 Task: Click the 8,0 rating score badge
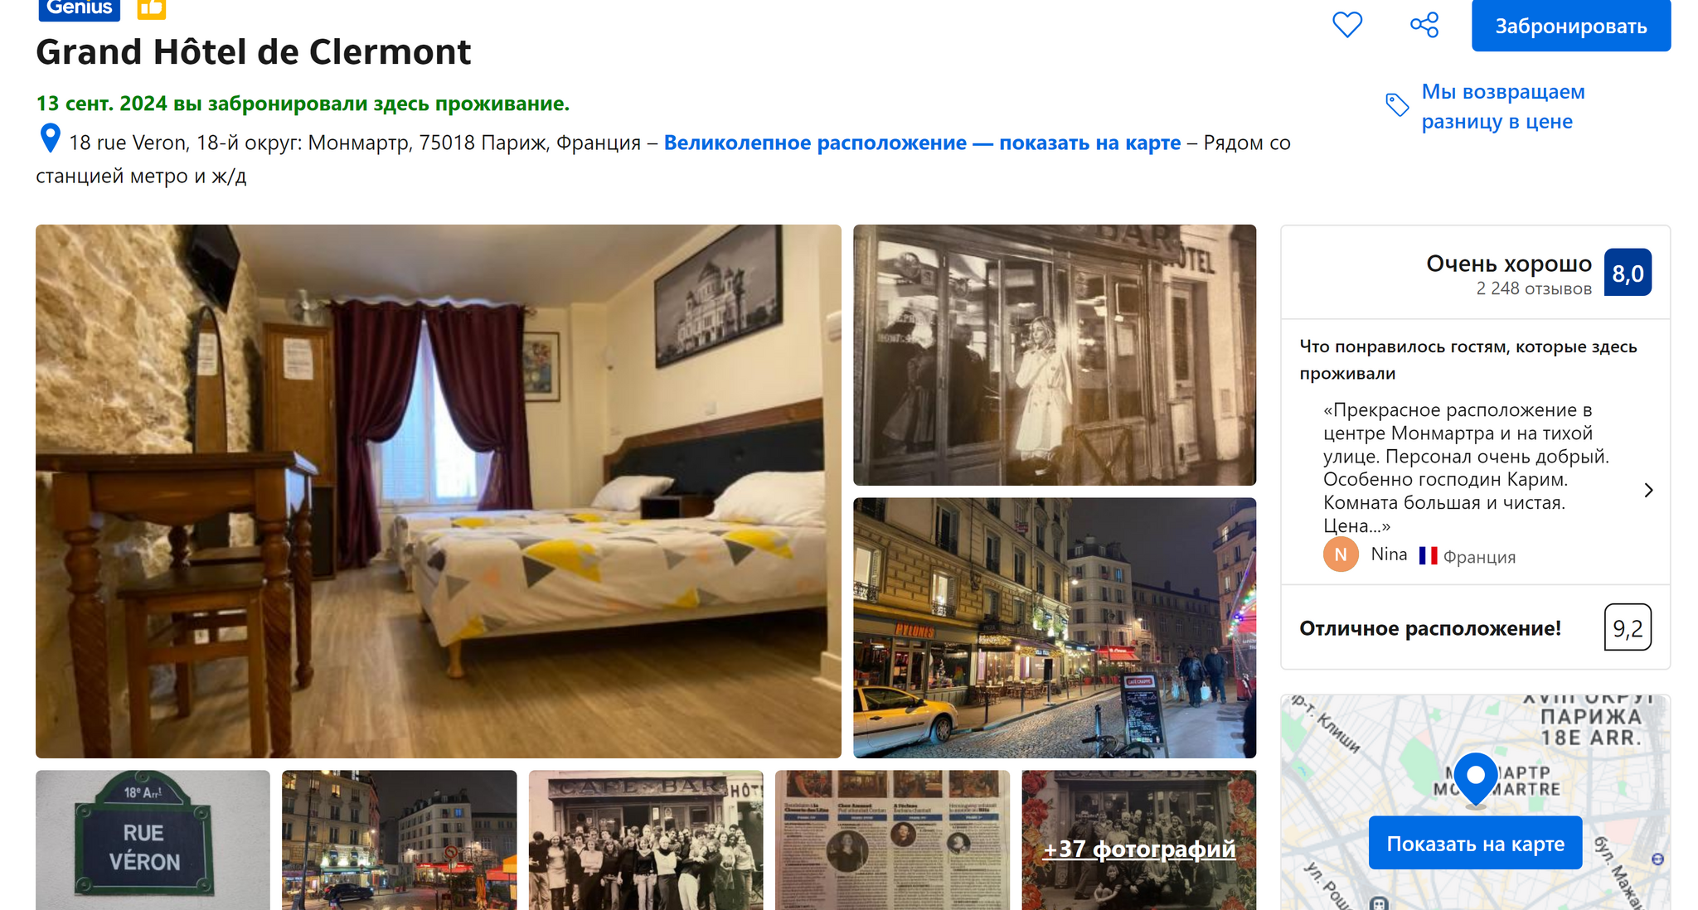[x=1628, y=273]
